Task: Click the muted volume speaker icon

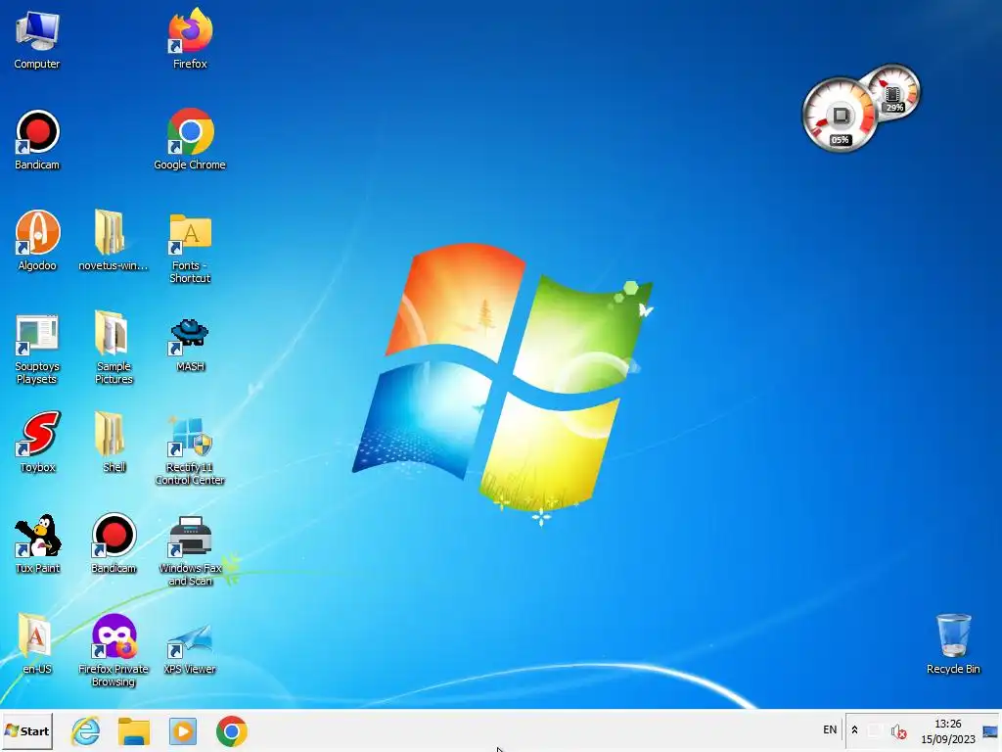Action: (x=898, y=730)
